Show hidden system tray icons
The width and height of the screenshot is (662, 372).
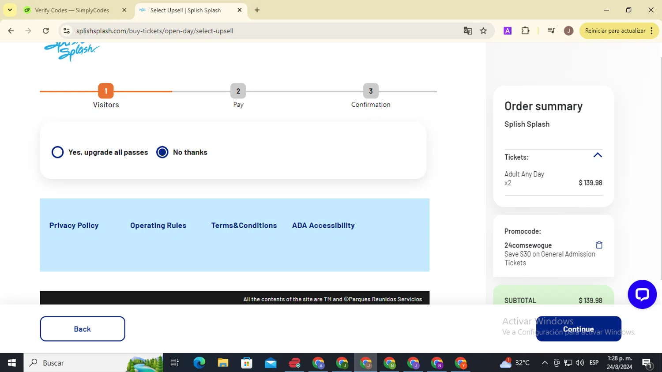pos(545,363)
